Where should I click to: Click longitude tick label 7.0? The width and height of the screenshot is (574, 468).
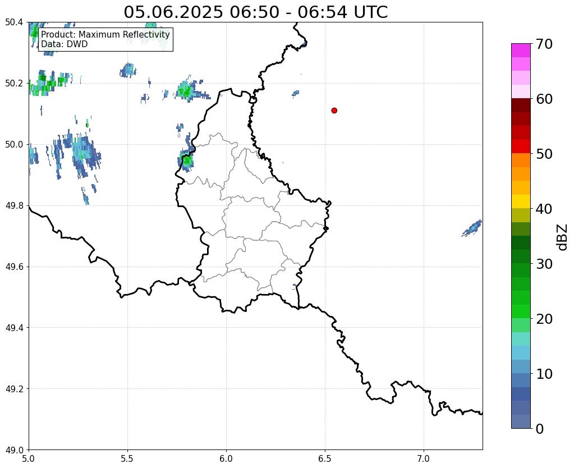pyautogui.click(x=424, y=459)
